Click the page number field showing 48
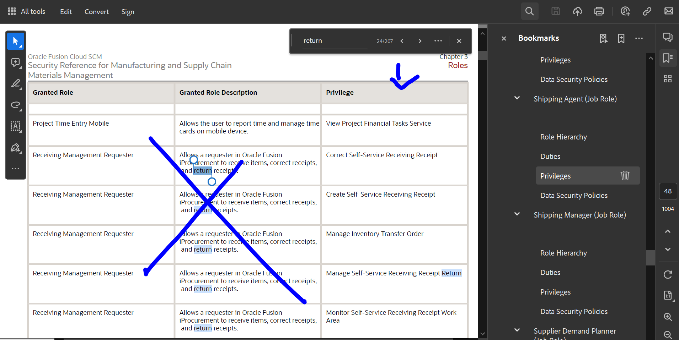Screen dimensions: 679x340 point(668,191)
